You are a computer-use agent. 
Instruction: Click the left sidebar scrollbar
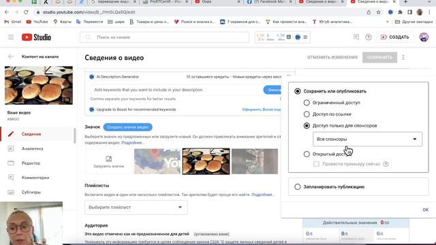(x=74, y=135)
